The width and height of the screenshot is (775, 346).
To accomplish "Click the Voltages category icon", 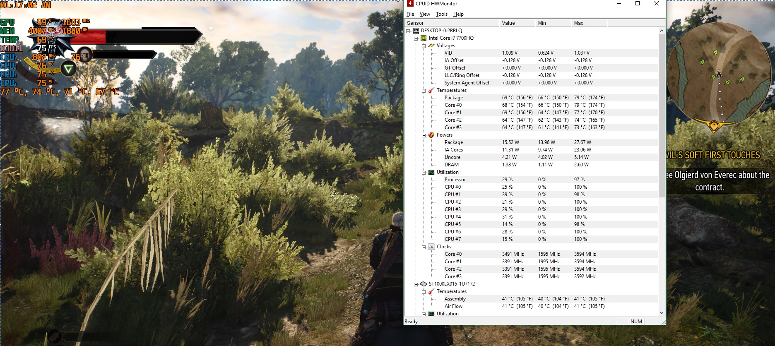I will [x=431, y=46].
